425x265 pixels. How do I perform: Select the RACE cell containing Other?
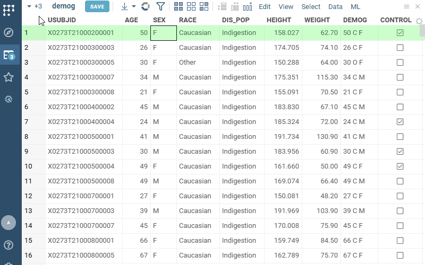pos(188,63)
